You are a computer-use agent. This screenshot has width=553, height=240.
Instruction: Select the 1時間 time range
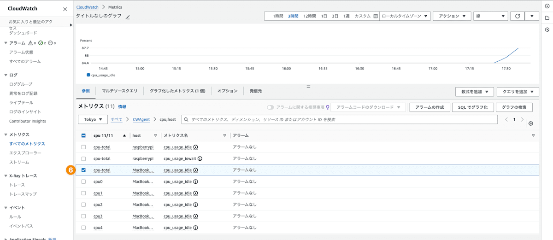(x=278, y=16)
